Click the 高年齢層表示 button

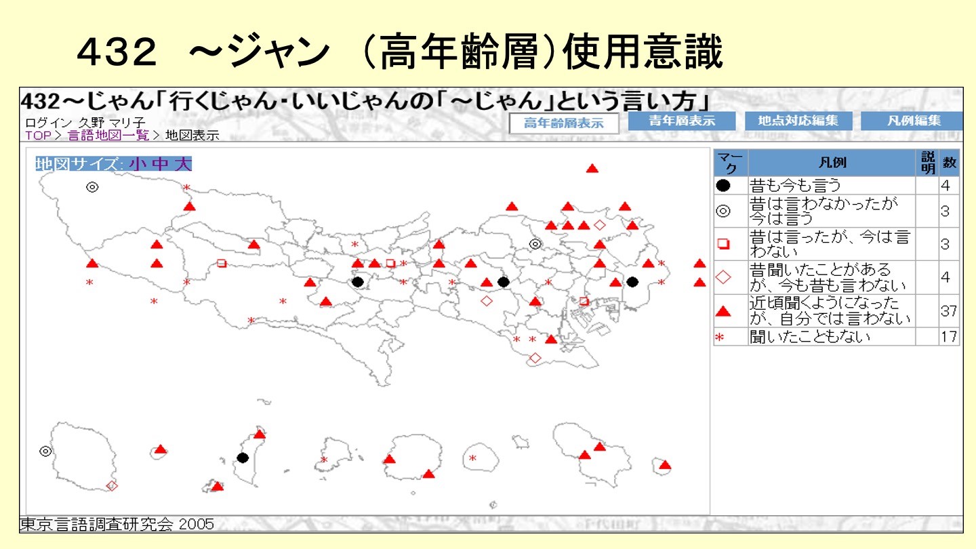click(565, 123)
